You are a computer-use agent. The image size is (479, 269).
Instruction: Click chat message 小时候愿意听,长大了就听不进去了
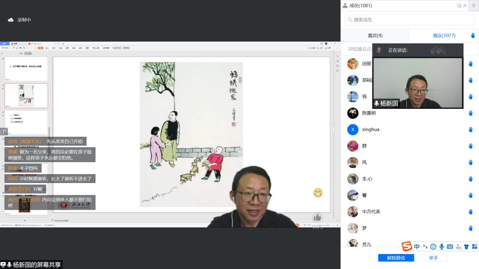pyautogui.click(x=50, y=178)
